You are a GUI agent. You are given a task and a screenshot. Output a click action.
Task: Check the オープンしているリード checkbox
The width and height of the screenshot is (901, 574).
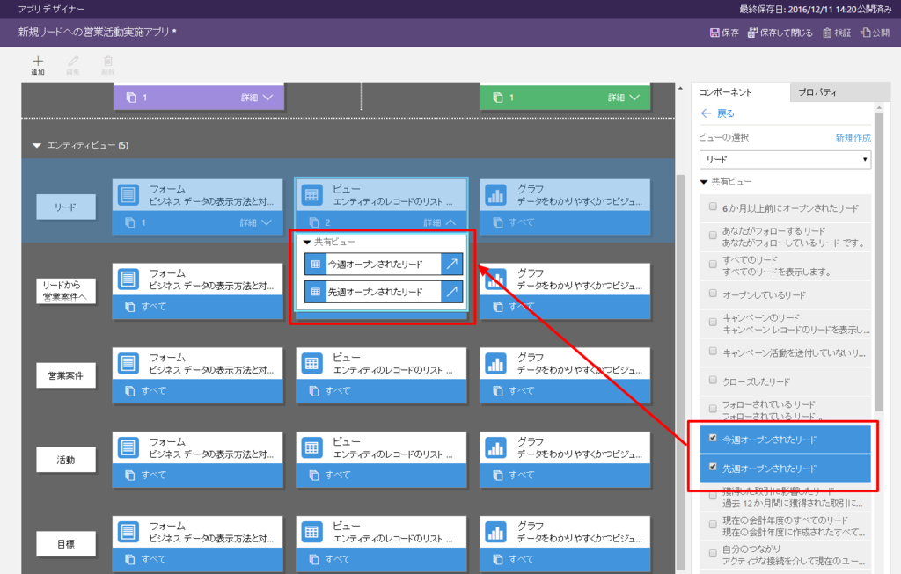(713, 294)
